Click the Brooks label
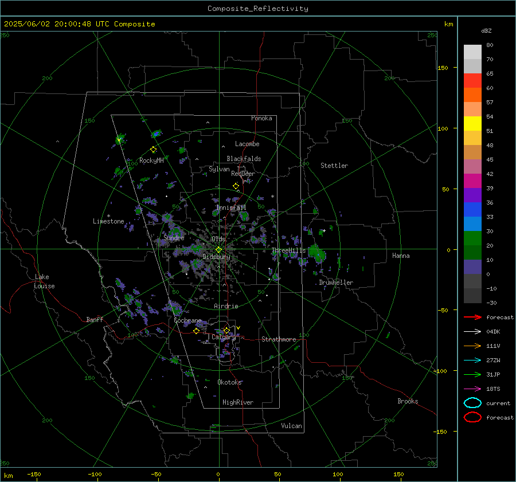Viewport: 516px width, 482px height. 408,401
